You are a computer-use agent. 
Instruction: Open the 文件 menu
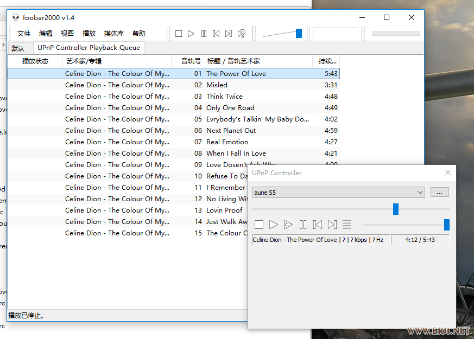pos(24,34)
